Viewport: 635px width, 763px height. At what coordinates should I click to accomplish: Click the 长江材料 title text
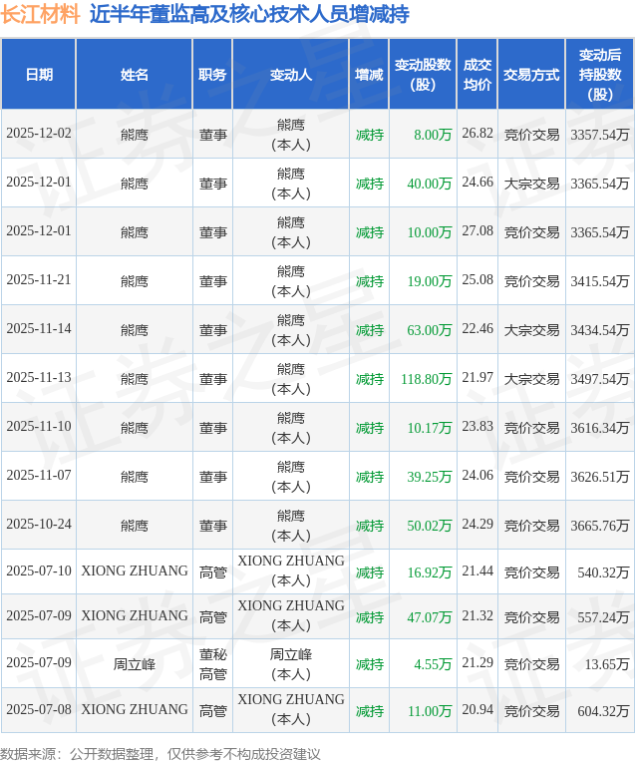point(40,14)
